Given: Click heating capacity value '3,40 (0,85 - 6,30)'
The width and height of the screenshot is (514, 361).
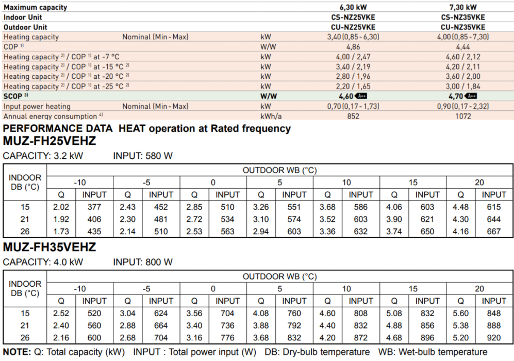Looking at the screenshot, I should coord(353,37).
